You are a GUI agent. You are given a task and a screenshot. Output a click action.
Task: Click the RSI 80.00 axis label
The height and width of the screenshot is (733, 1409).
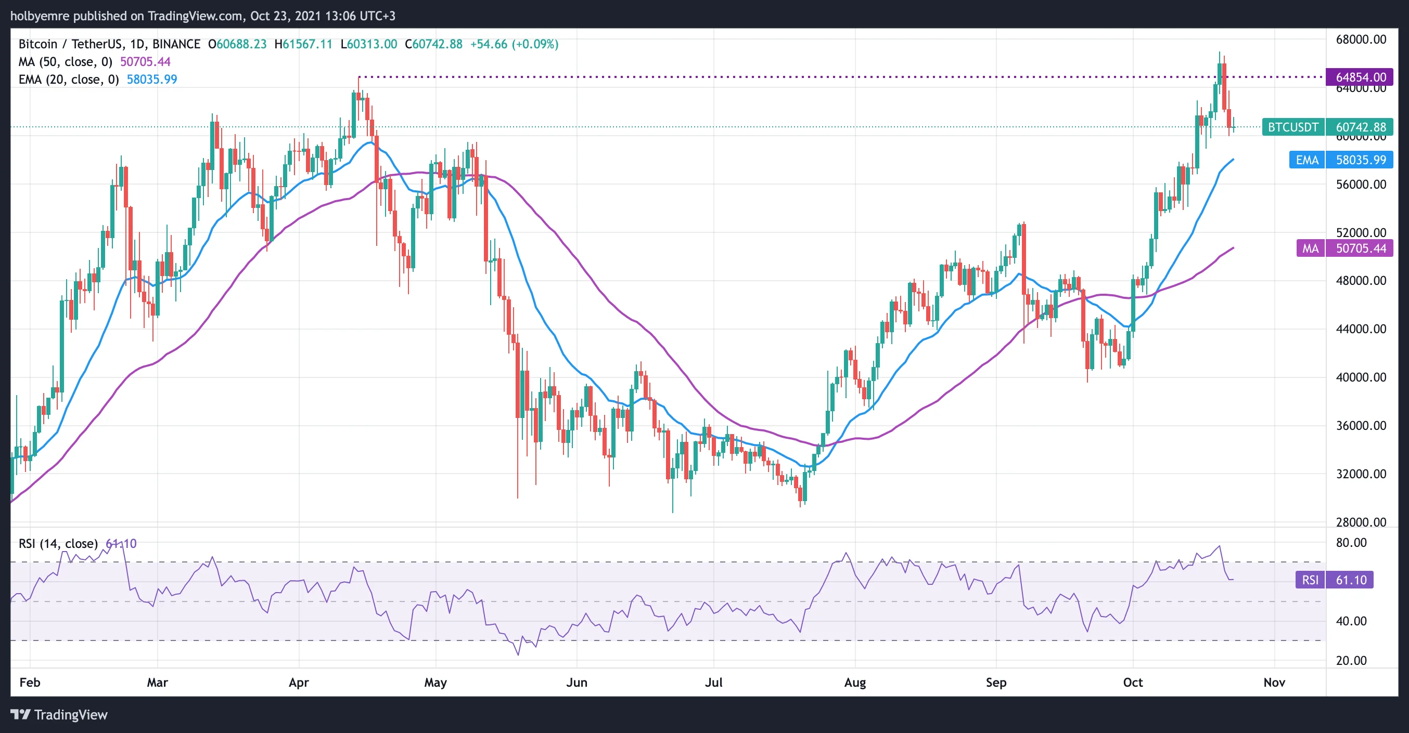tap(1351, 543)
